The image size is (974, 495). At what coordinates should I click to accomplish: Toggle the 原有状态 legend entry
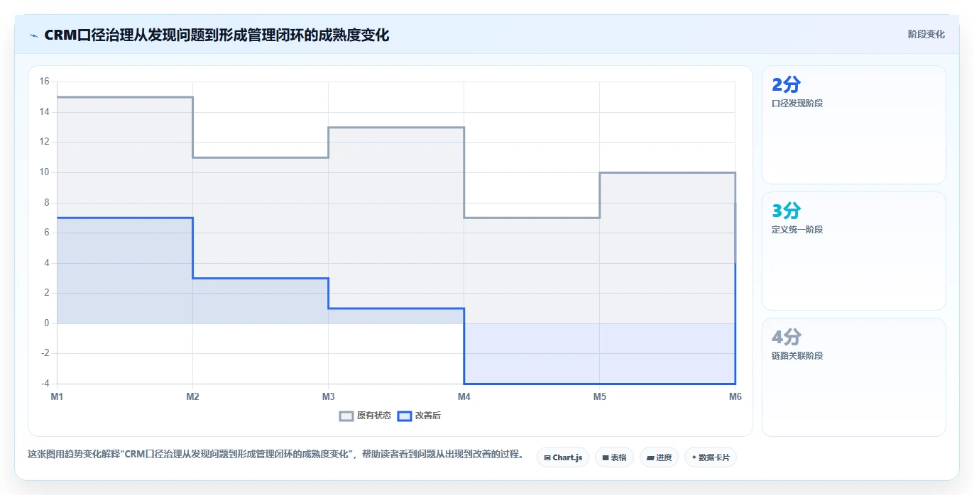coord(366,416)
